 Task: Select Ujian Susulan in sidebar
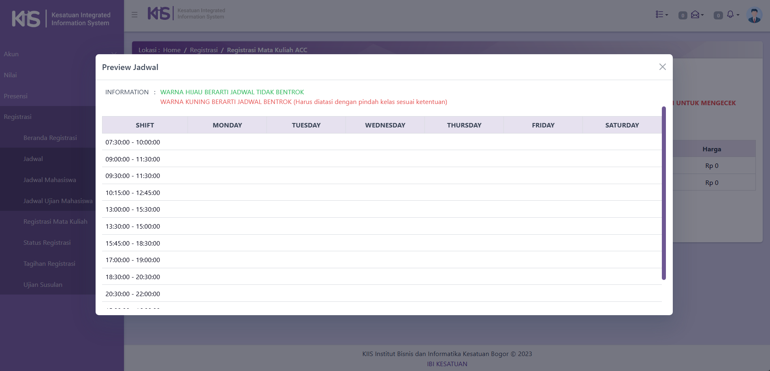pyautogui.click(x=43, y=284)
